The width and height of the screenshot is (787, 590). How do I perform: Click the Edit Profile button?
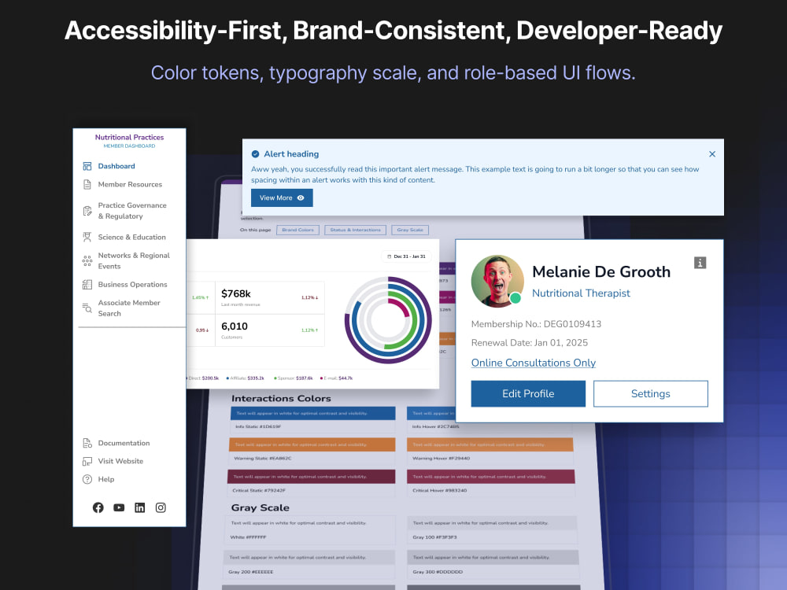click(x=528, y=394)
